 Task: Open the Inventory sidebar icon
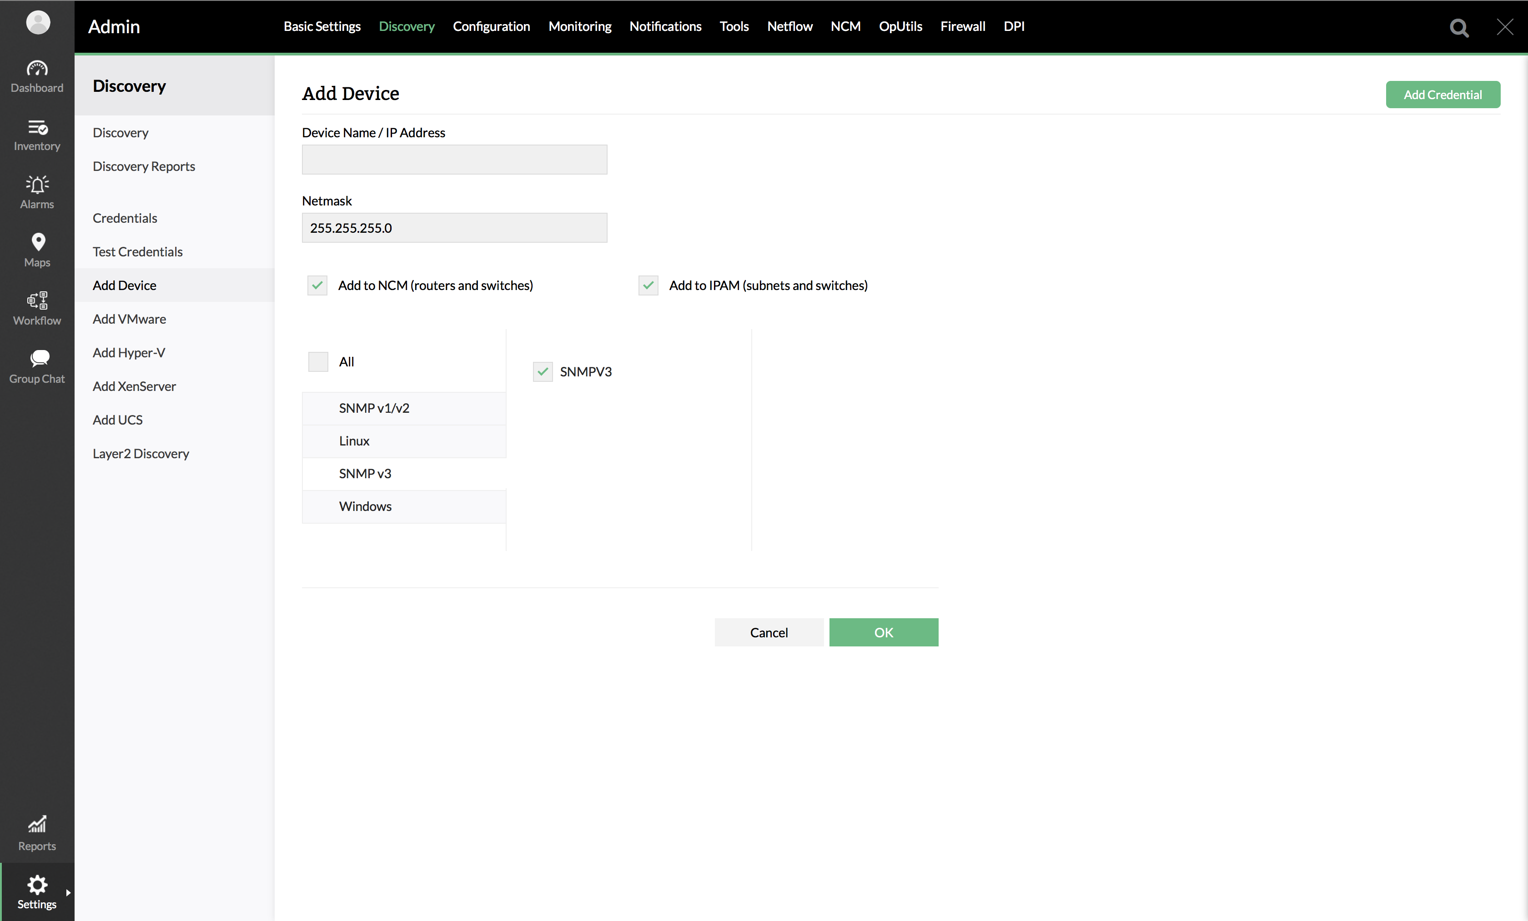pyautogui.click(x=37, y=135)
